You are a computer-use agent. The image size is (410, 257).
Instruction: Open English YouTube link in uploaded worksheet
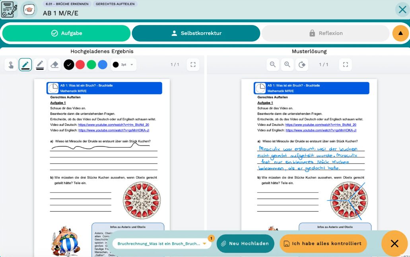pos(114,130)
